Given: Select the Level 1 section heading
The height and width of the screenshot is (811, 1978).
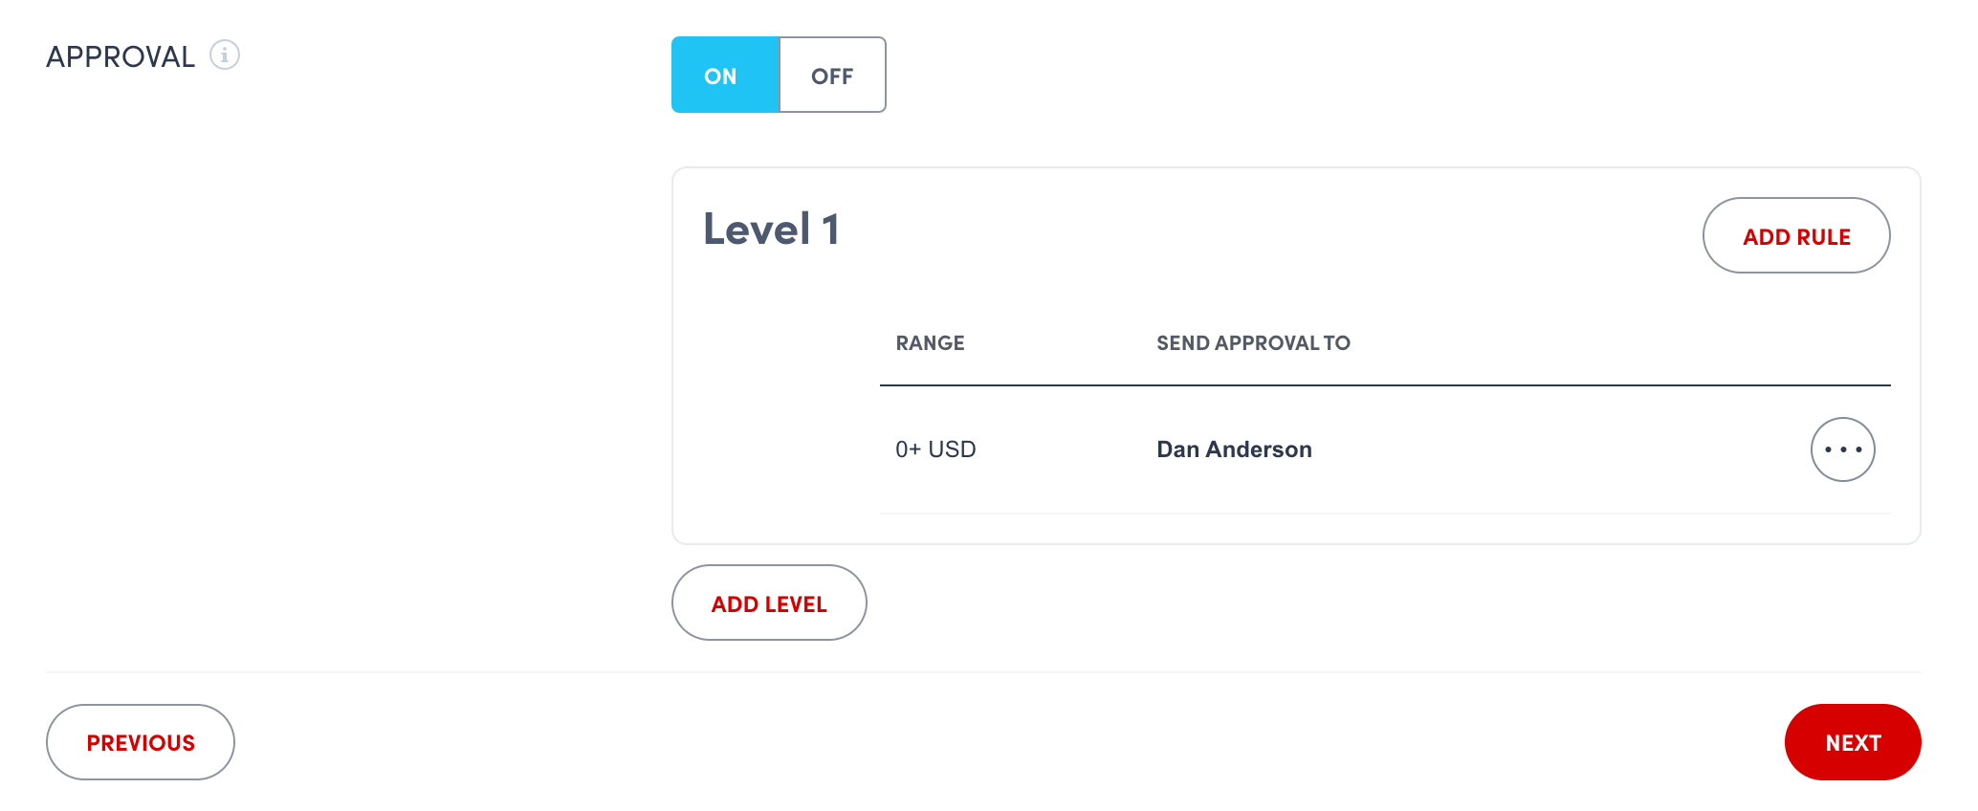Looking at the screenshot, I should pyautogui.click(x=771, y=229).
